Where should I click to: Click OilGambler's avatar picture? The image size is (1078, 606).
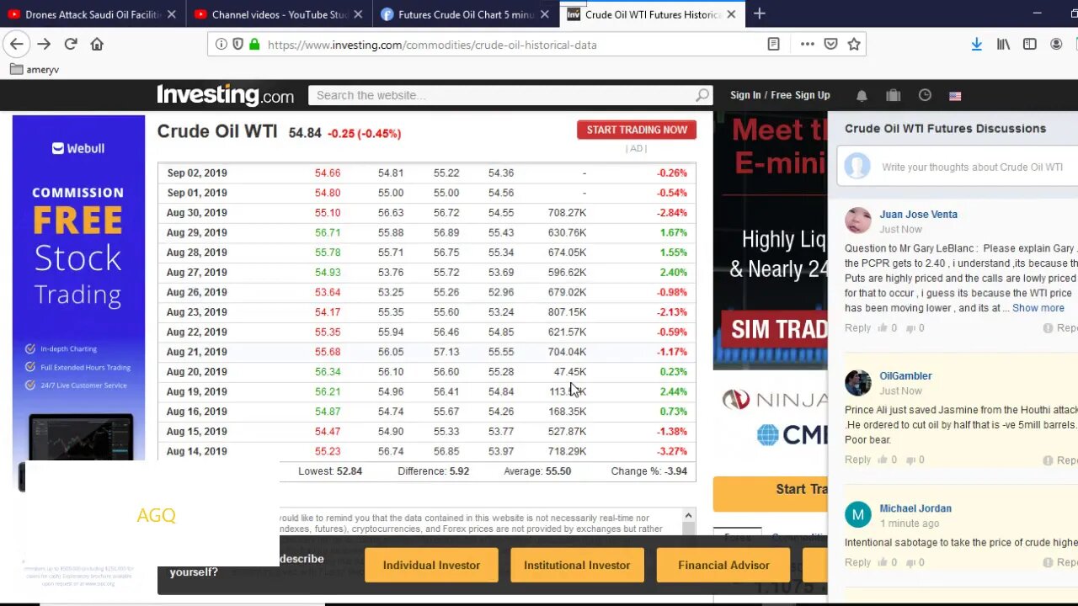click(857, 382)
